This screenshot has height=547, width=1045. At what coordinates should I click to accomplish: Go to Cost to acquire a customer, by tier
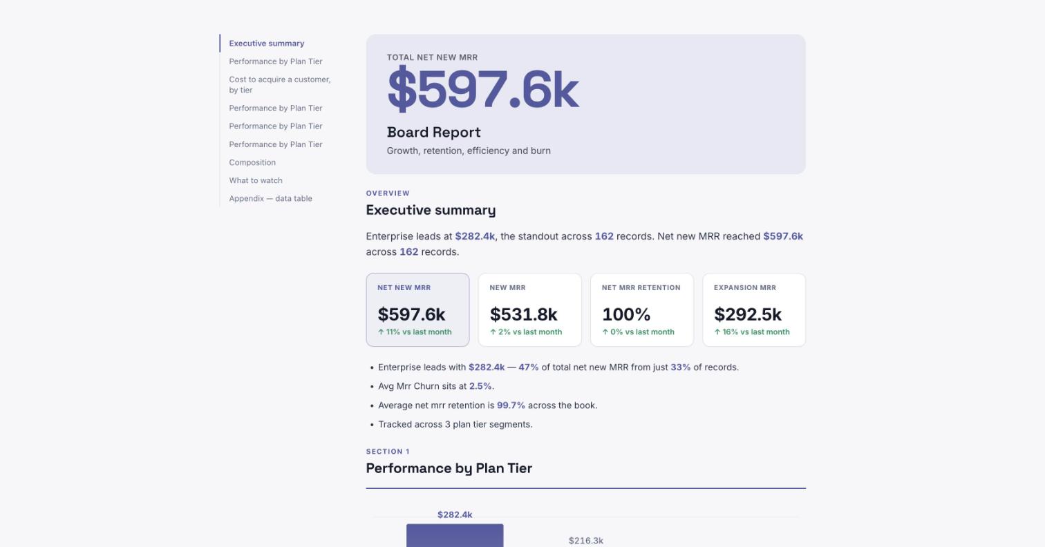click(280, 85)
